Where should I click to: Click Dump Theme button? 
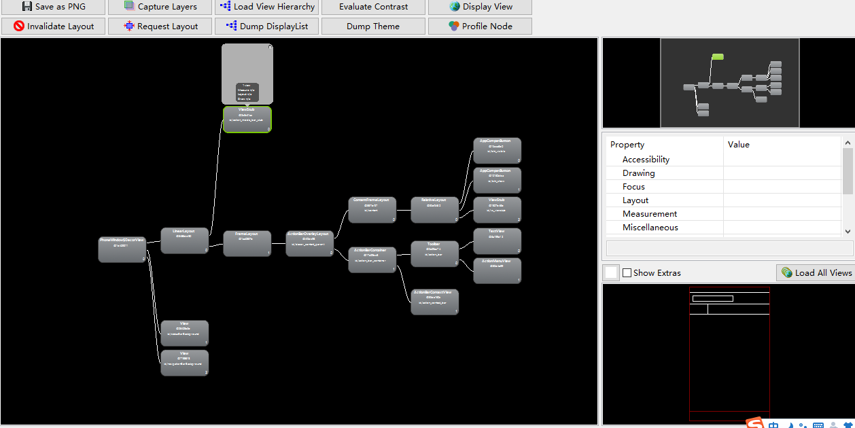373,26
